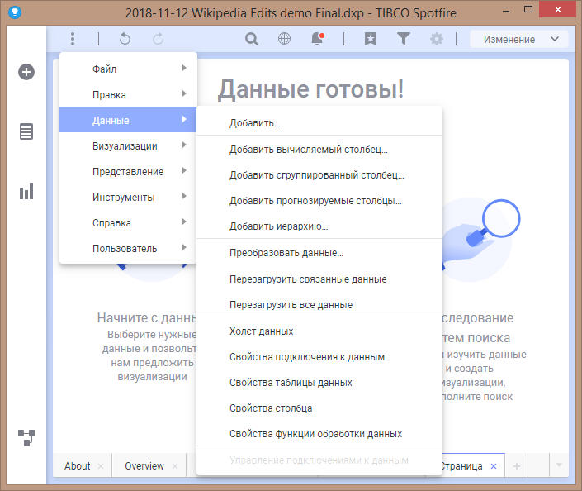Open the filter funnel icon
The image size is (582, 491).
404,39
